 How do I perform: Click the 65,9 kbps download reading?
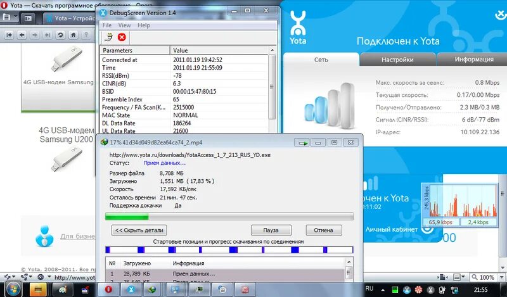tap(440, 222)
